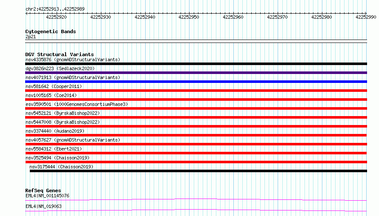Image resolution: width=379 pixels, height=216 pixels.
Task: Click ruler position 42252990
Action: [x=366, y=17]
